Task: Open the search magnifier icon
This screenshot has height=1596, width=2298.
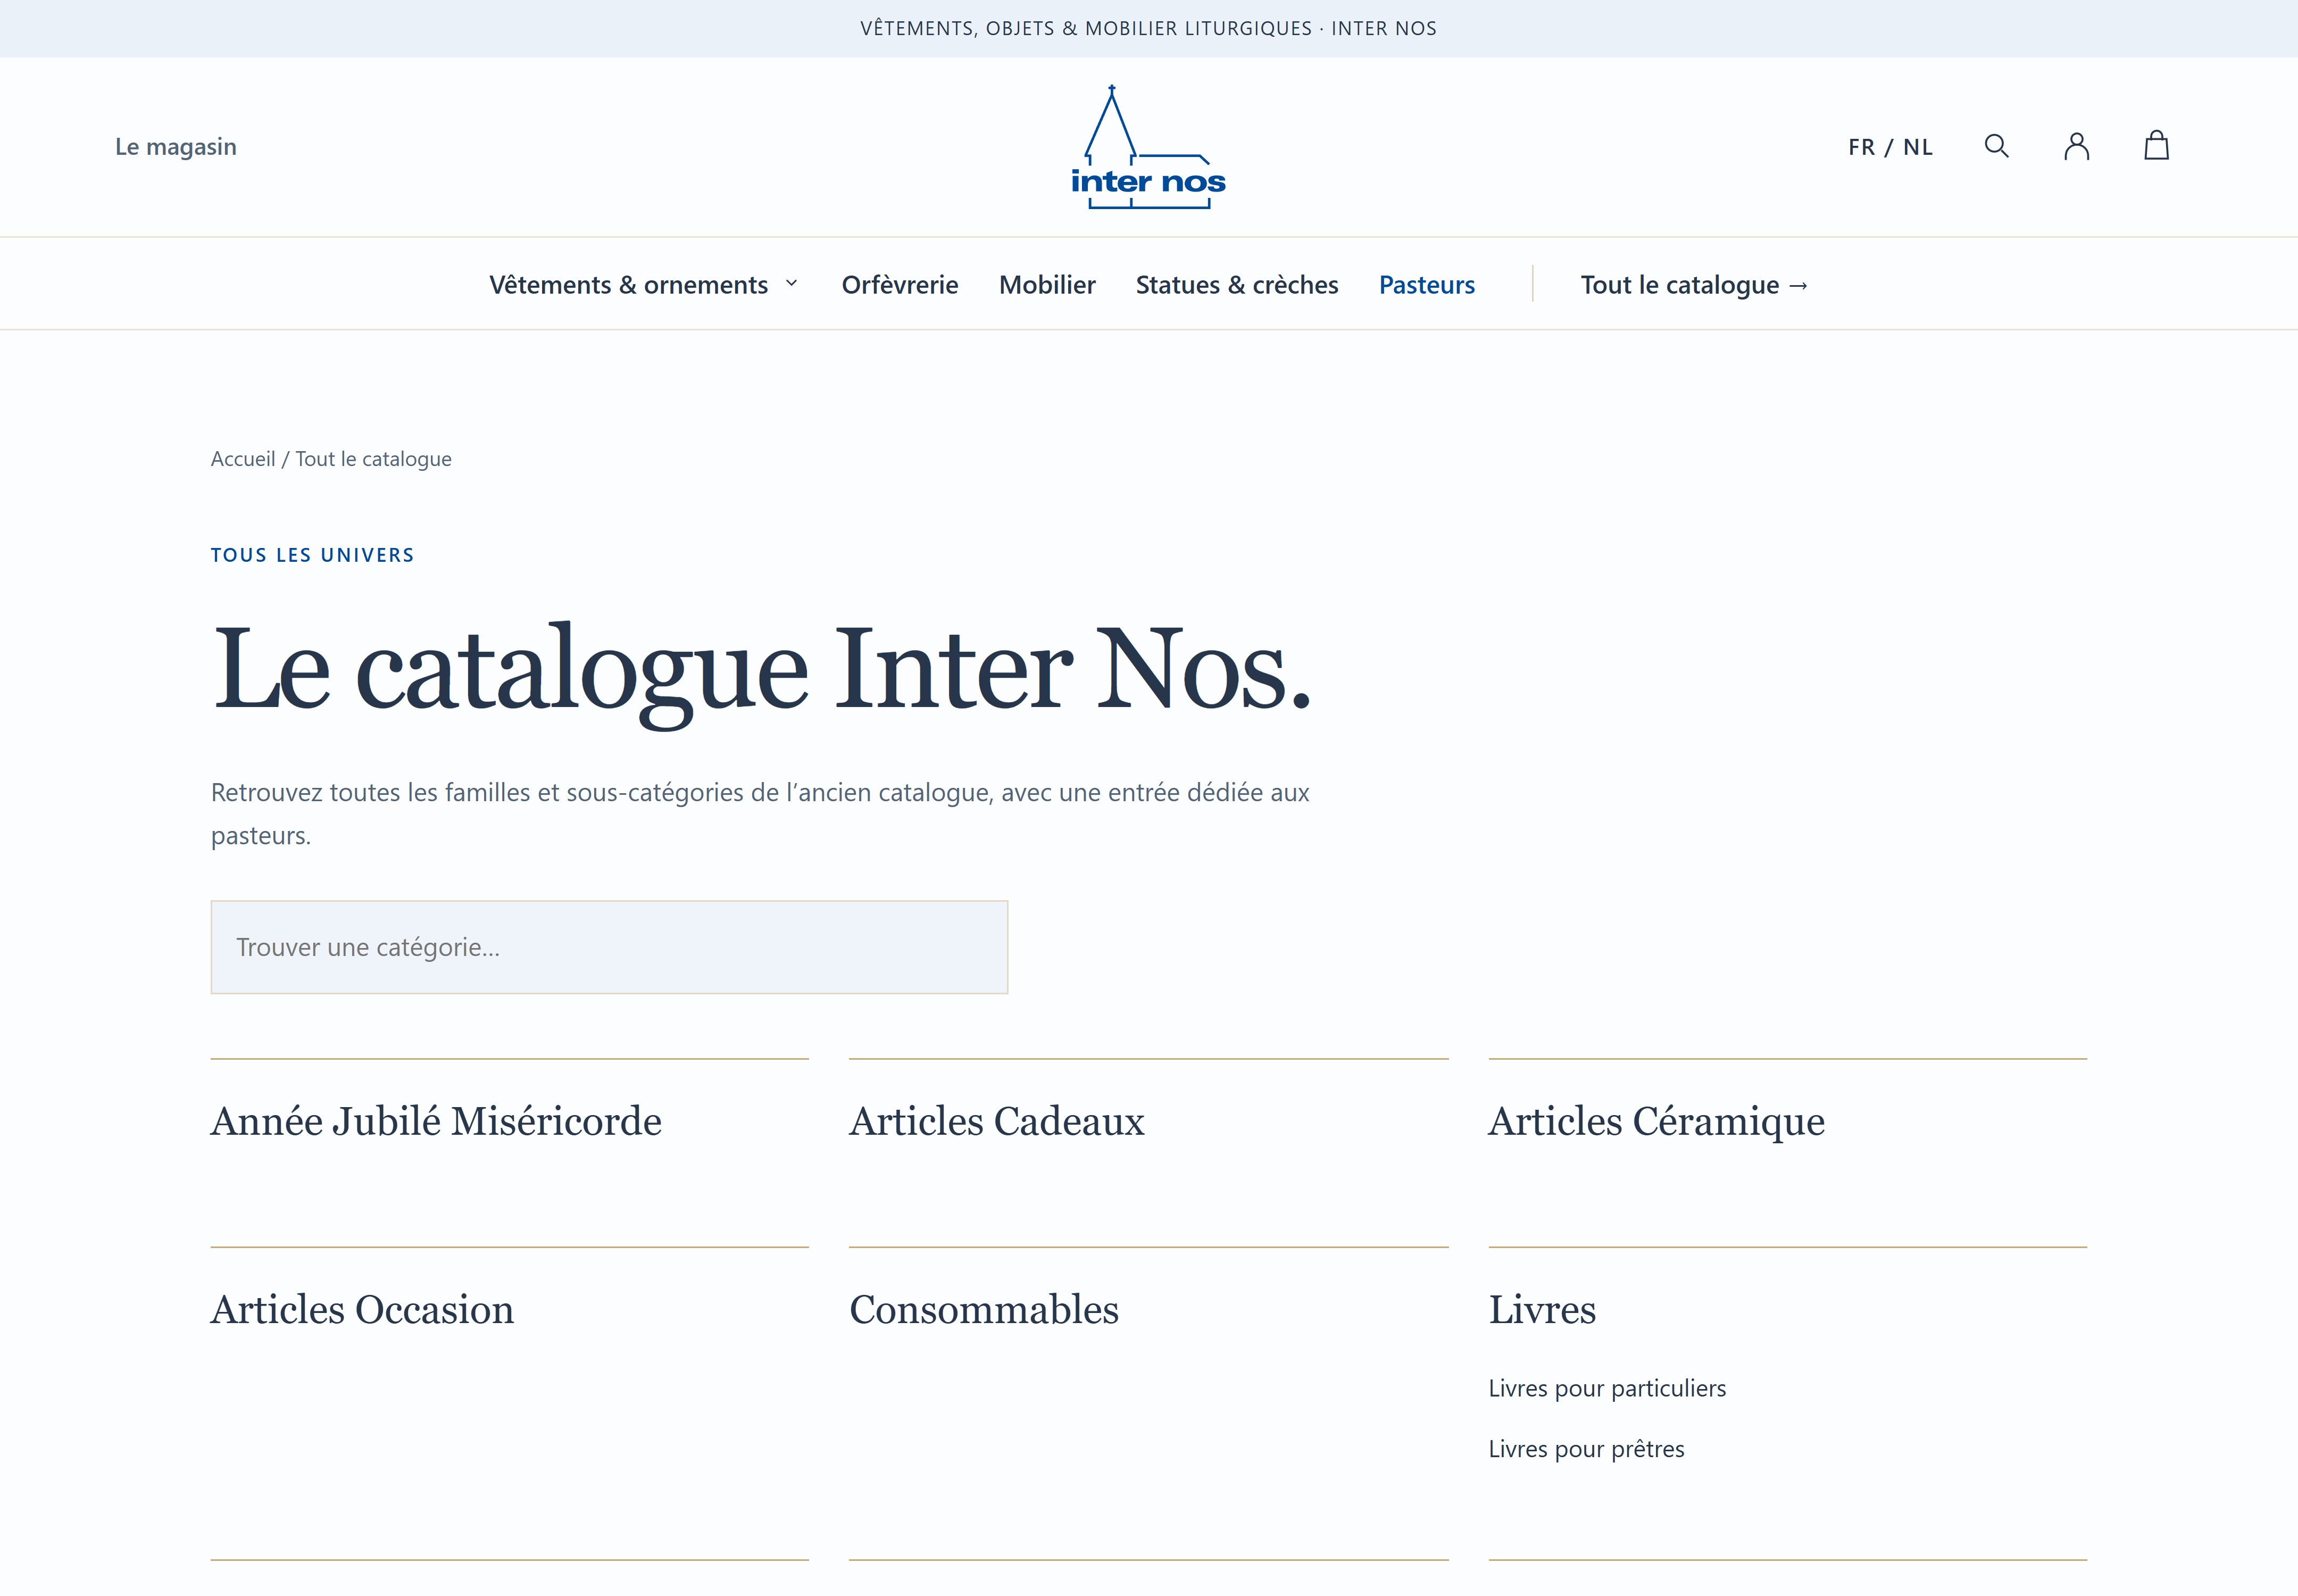Action: (x=1996, y=146)
